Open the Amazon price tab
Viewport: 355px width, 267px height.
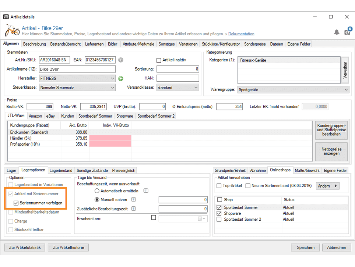pos(36,116)
